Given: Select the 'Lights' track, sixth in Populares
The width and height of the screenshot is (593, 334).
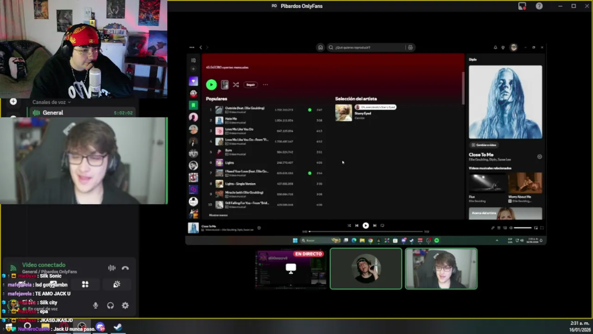Looking at the screenshot, I should [x=265, y=163].
